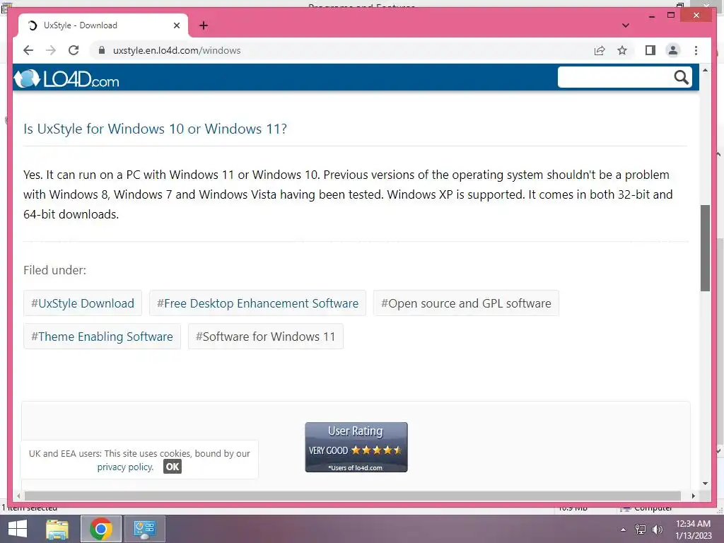Focus the LO4D site search field

615,77
